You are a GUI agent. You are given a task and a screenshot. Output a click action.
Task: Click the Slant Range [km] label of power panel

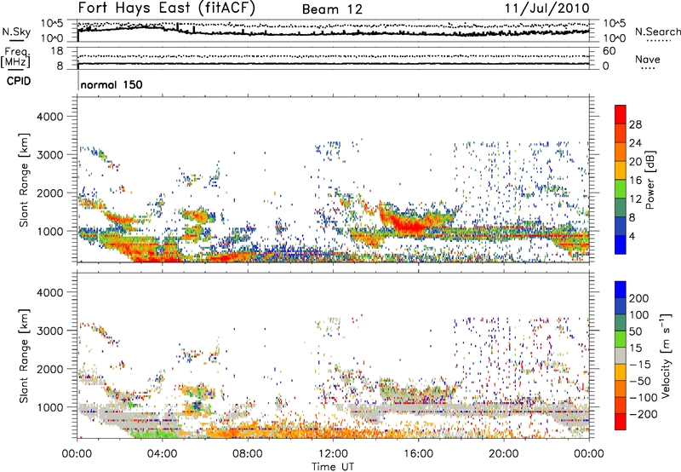tap(24, 180)
